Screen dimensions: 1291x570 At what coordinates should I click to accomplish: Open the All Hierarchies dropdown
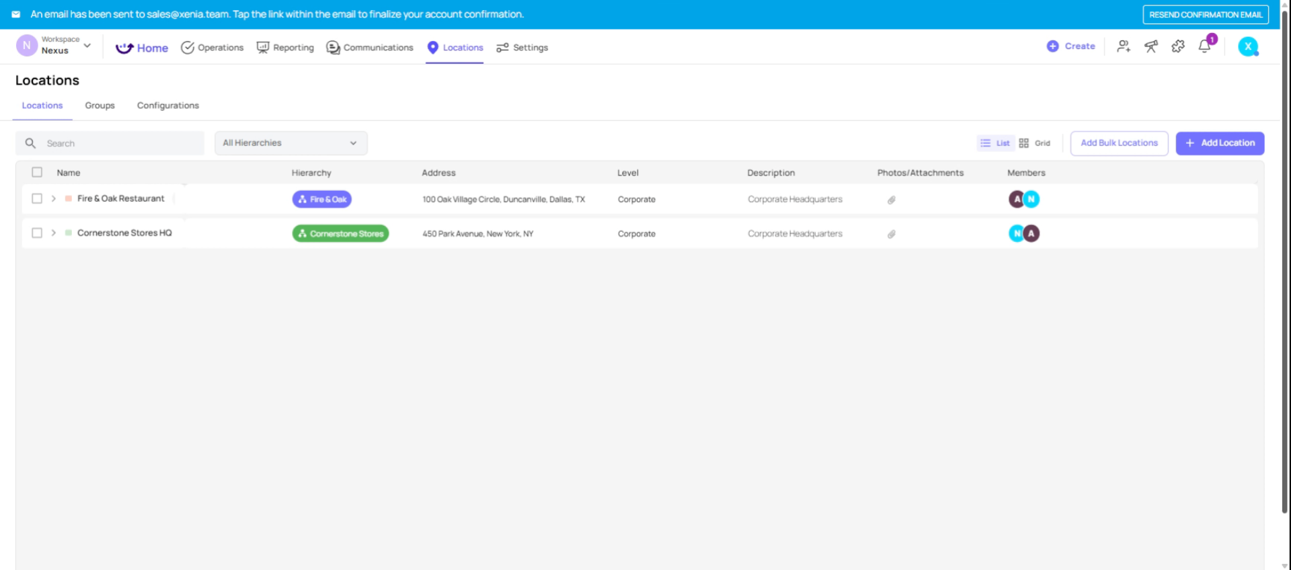point(290,143)
